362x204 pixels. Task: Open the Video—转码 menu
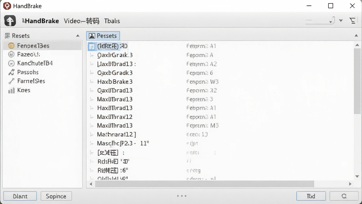click(82, 21)
